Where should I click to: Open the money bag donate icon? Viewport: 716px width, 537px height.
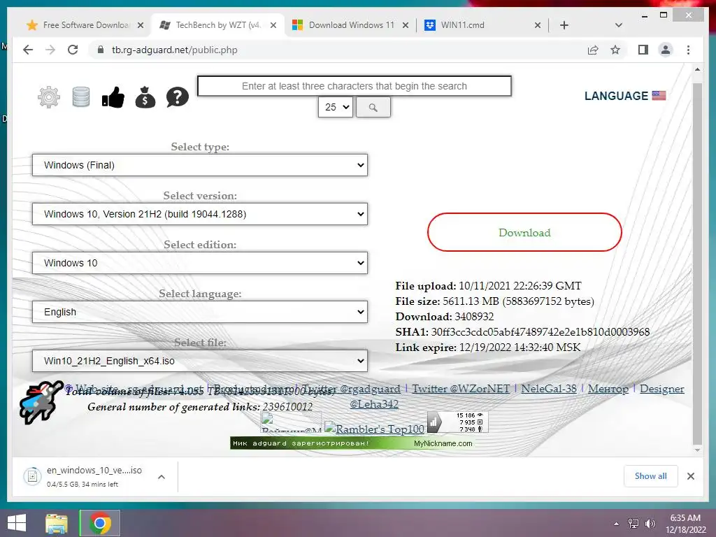[x=145, y=96]
